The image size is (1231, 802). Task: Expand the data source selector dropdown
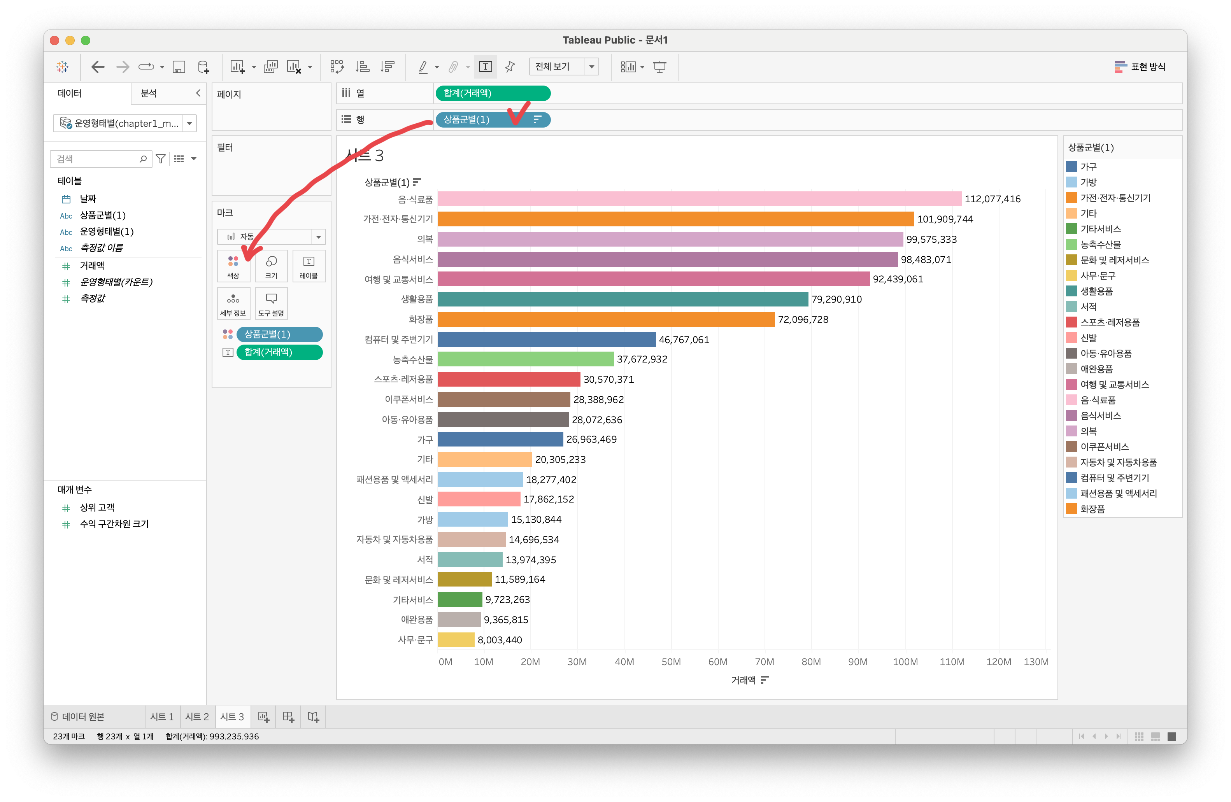point(190,124)
